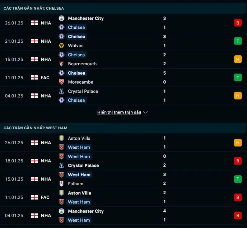The image size is (247, 228).
Task: Click the Wolves club crest icon
Action: click(61, 45)
